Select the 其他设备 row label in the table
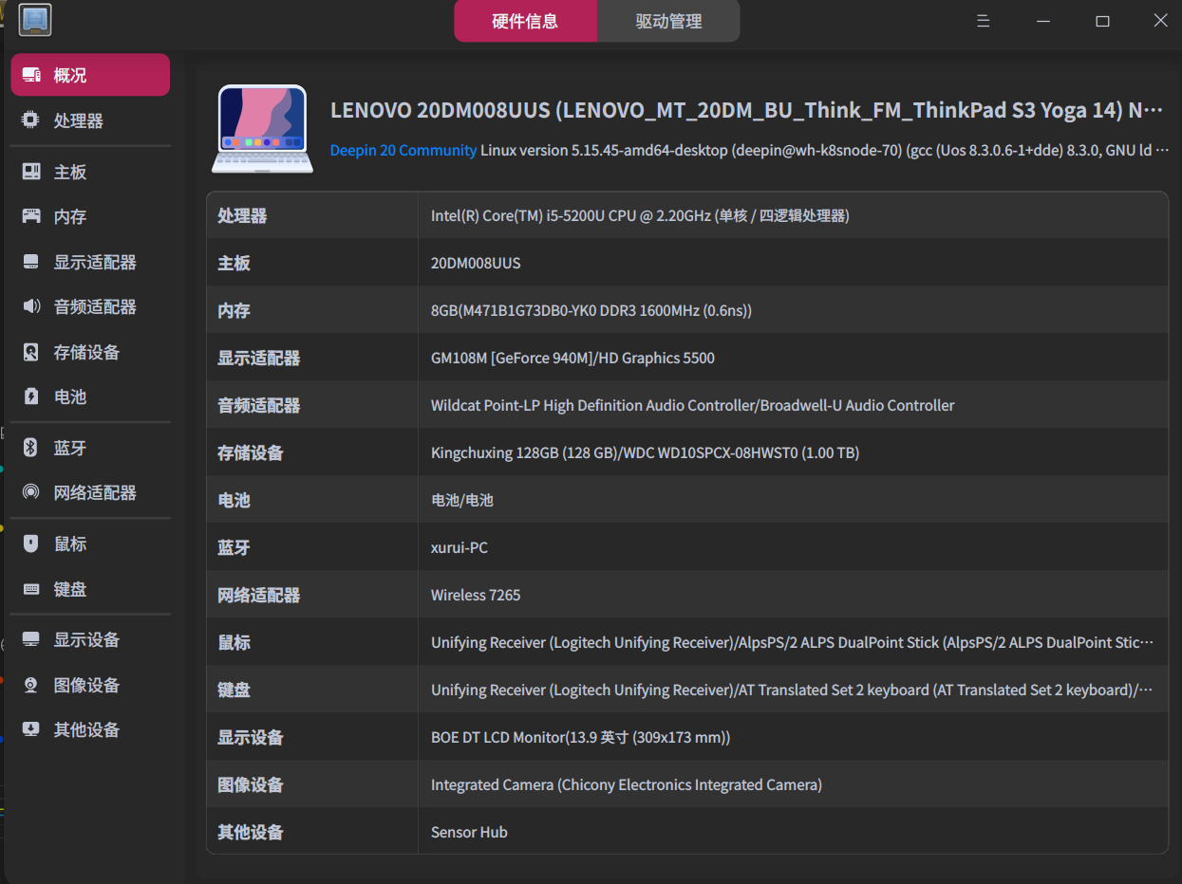The image size is (1182, 884). 251,832
